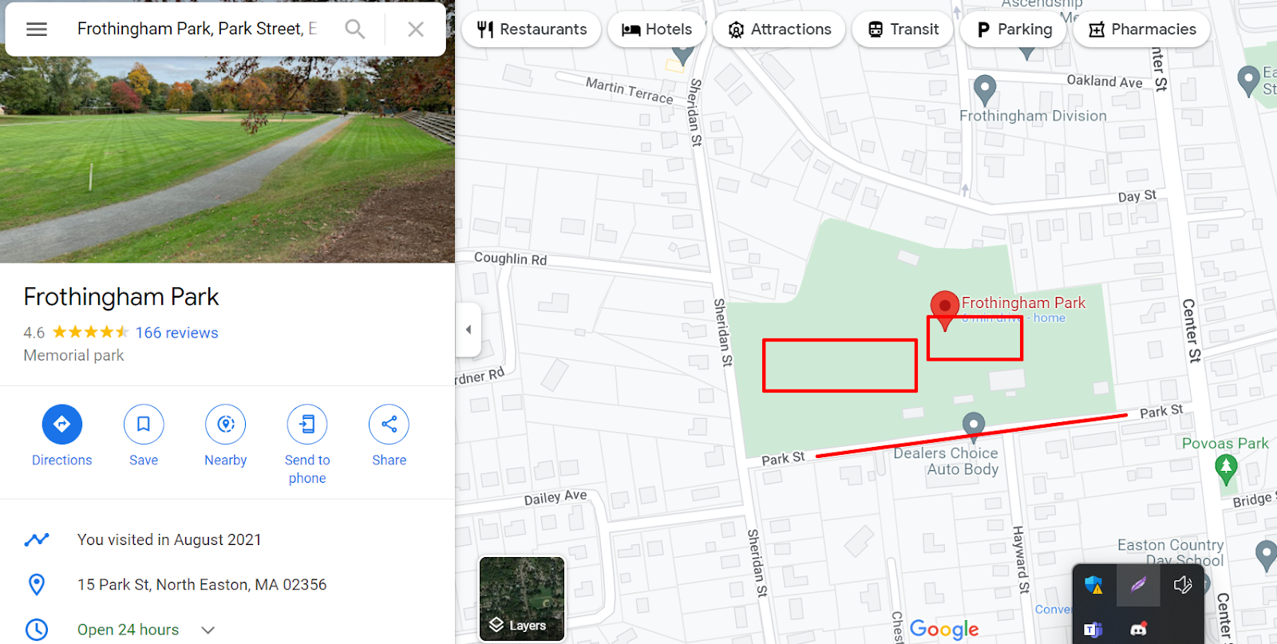Save Frothingham Park with bookmark icon
Image resolution: width=1277 pixels, height=644 pixels.
pyautogui.click(x=144, y=425)
